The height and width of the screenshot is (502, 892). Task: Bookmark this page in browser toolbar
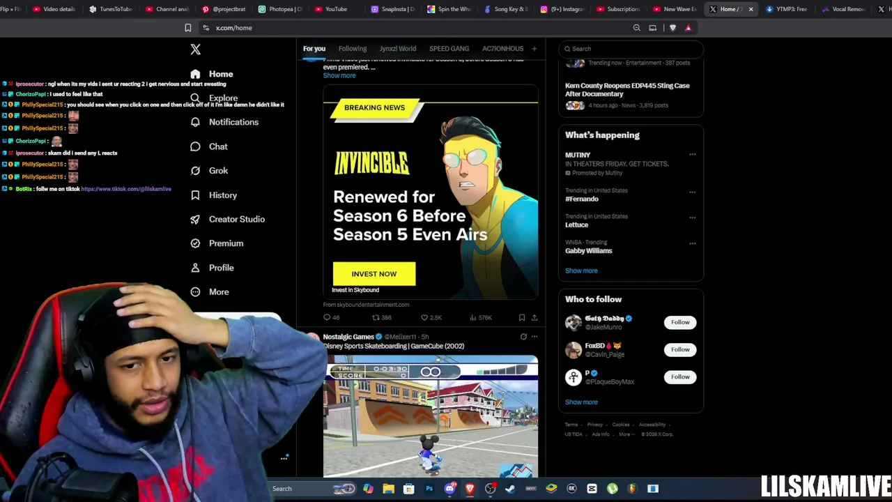click(187, 28)
